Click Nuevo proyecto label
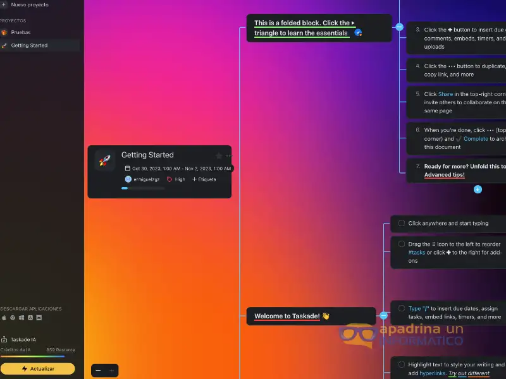The height and width of the screenshot is (379, 506). click(30, 5)
